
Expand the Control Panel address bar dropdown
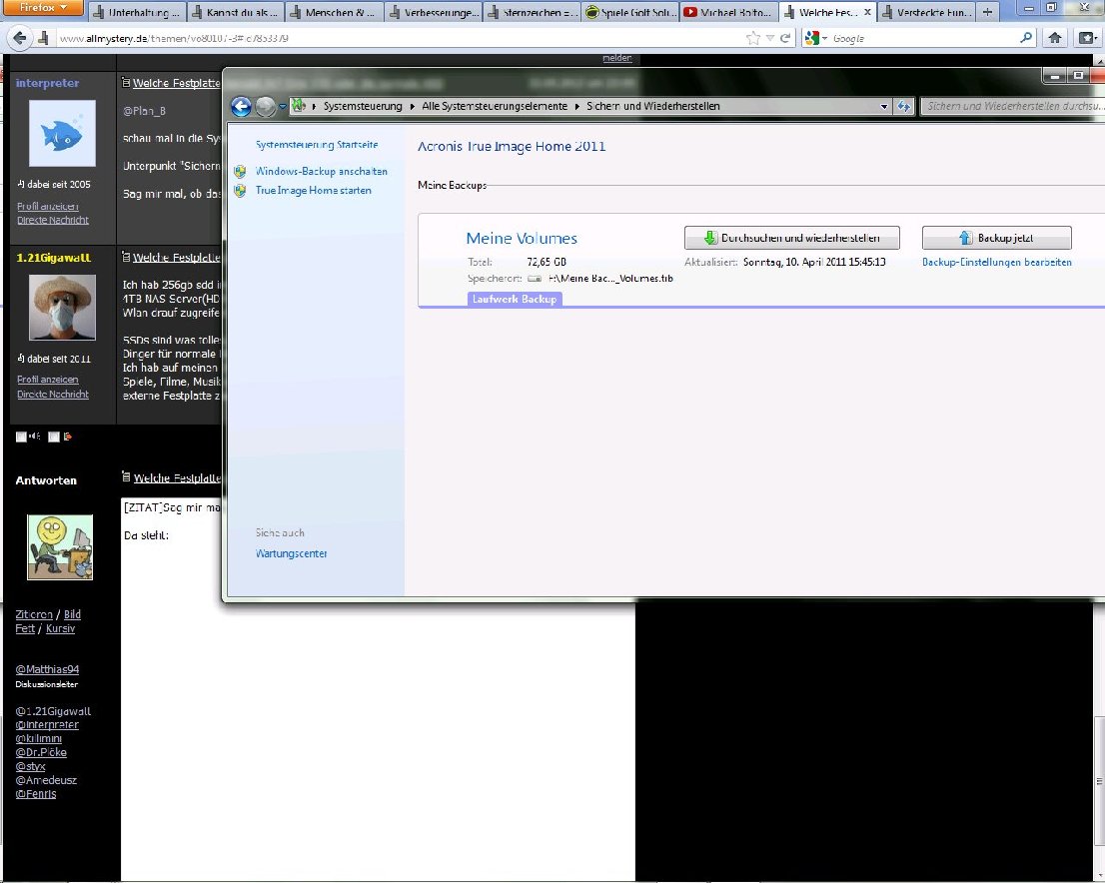click(x=884, y=107)
